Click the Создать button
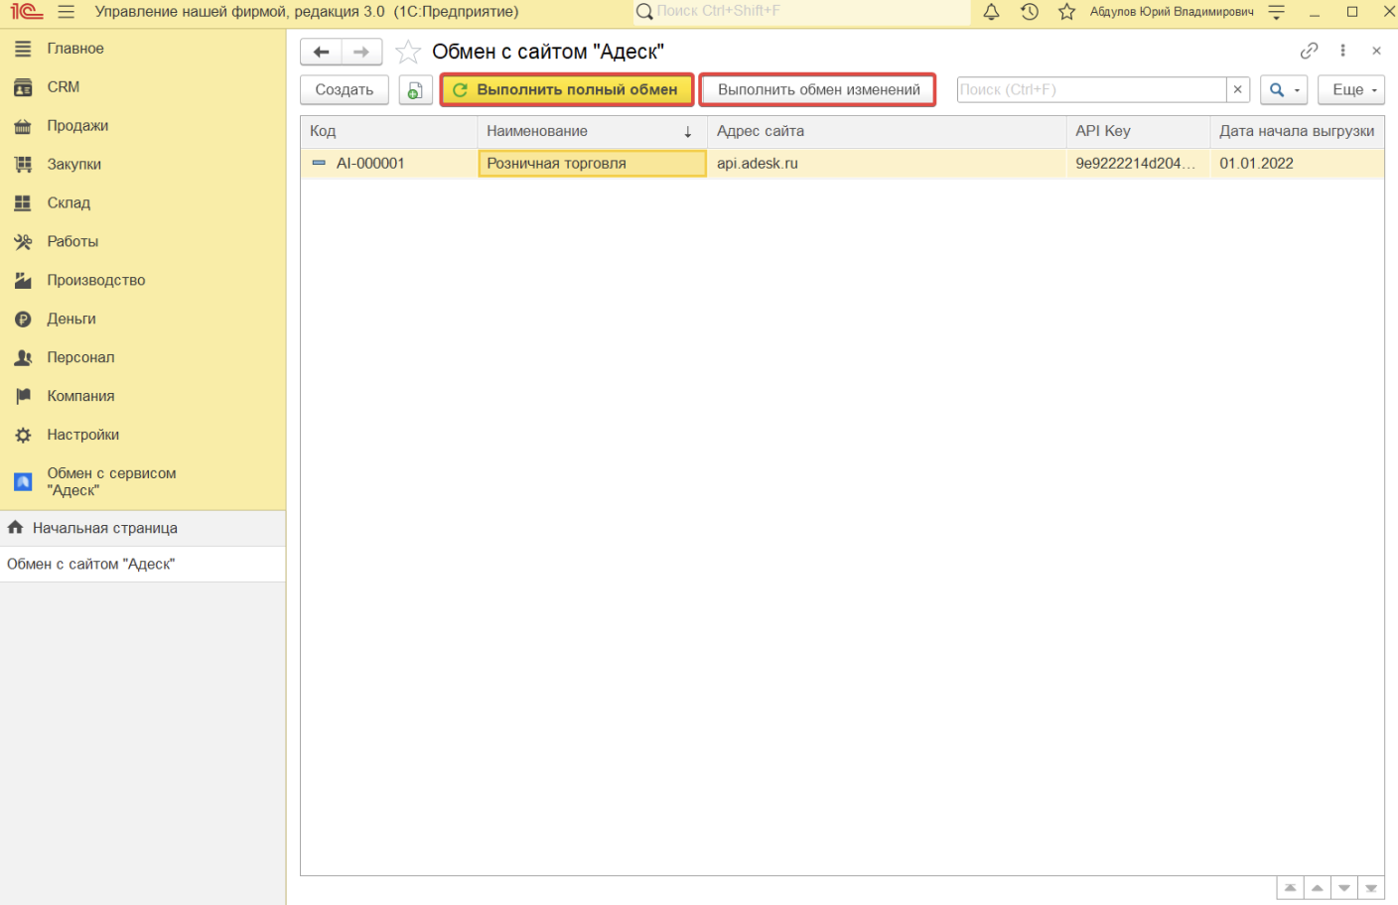The width and height of the screenshot is (1398, 905). tap(345, 89)
